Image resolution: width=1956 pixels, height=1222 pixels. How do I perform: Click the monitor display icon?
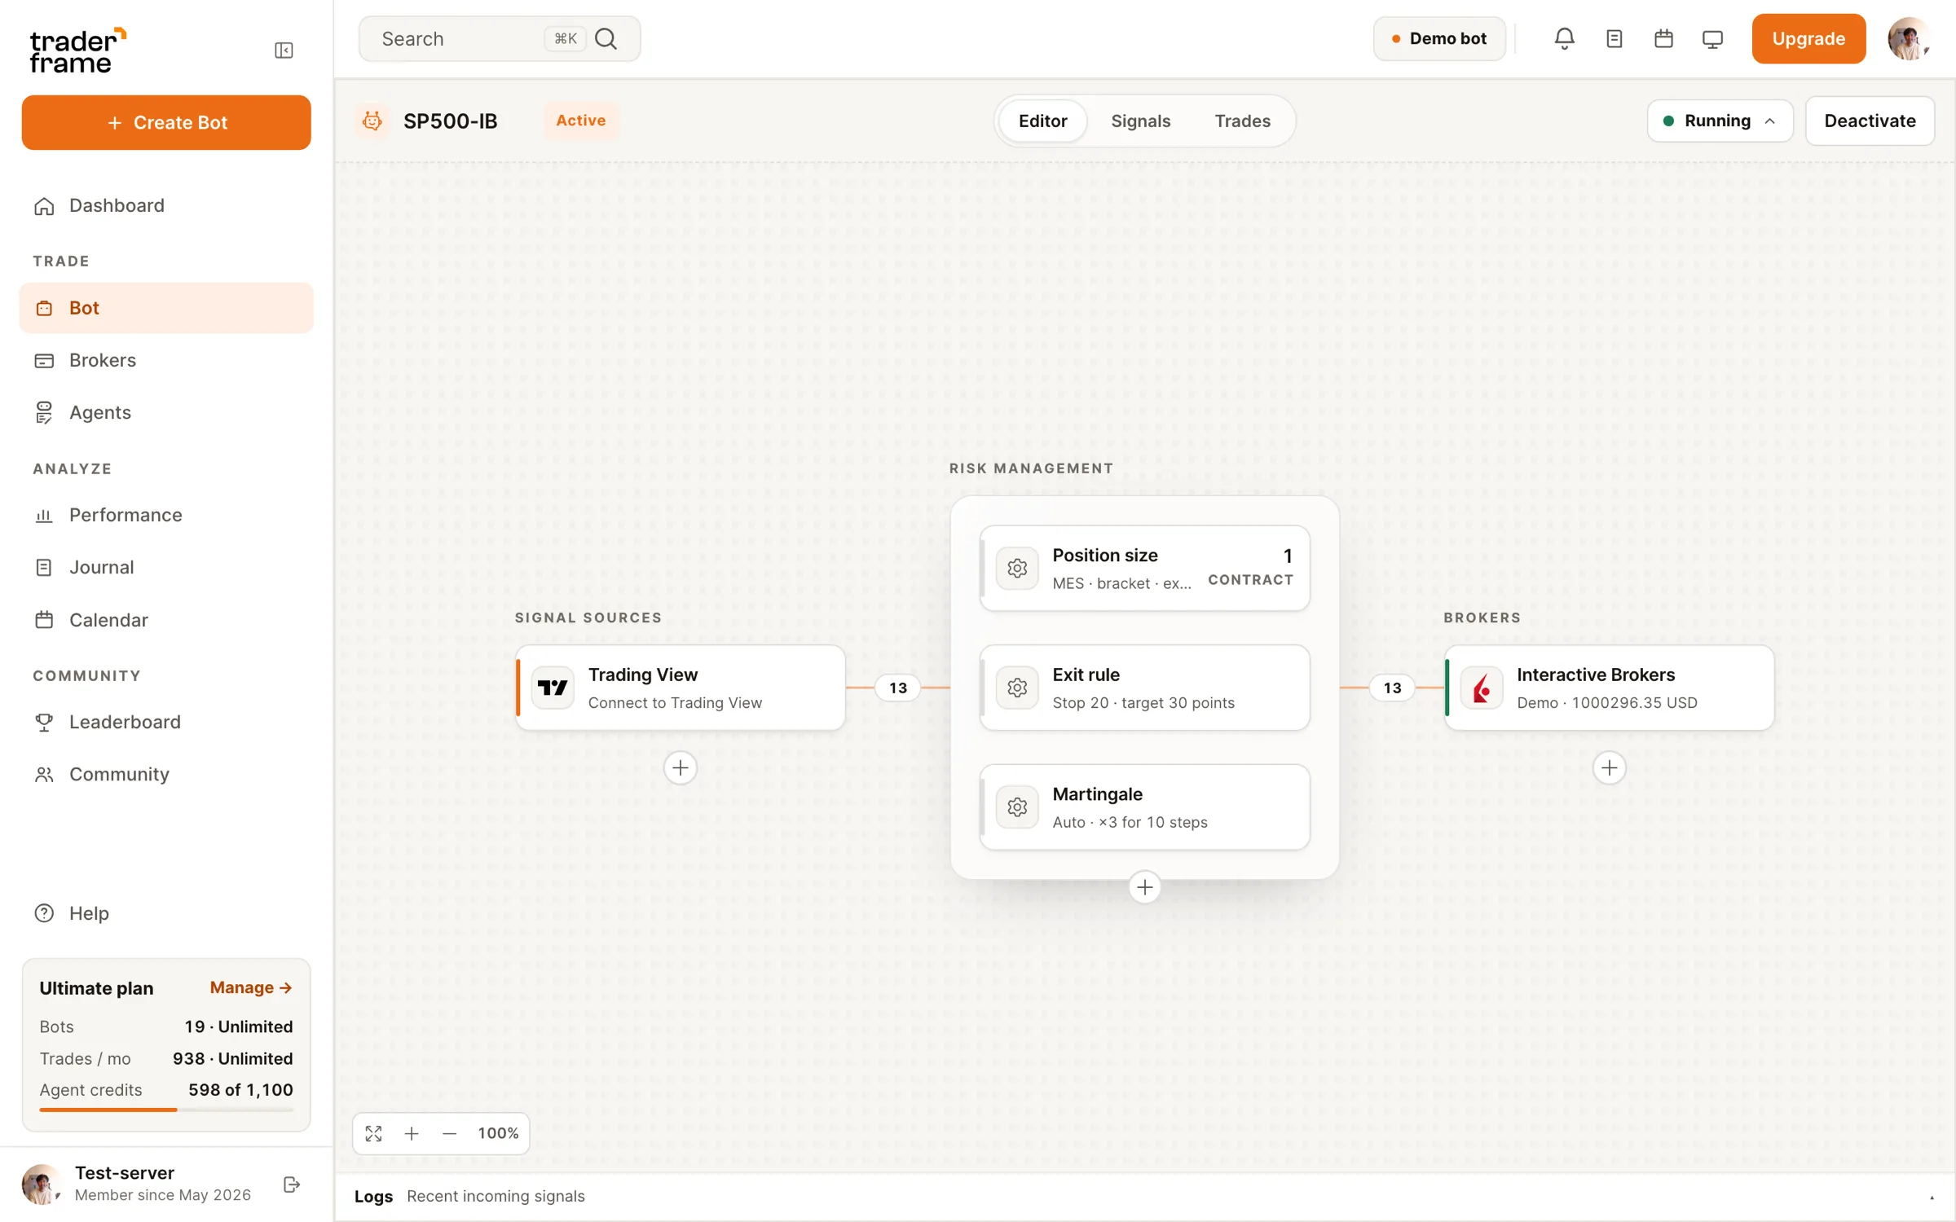(x=1712, y=38)
